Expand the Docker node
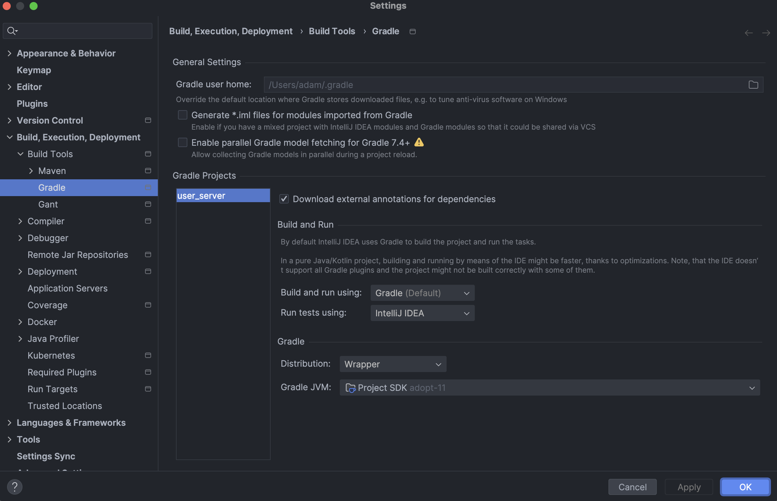This screenshot has height=501, width=777. point(20,322)
